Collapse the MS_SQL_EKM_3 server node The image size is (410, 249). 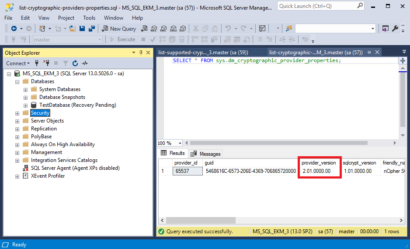point(9,74)
